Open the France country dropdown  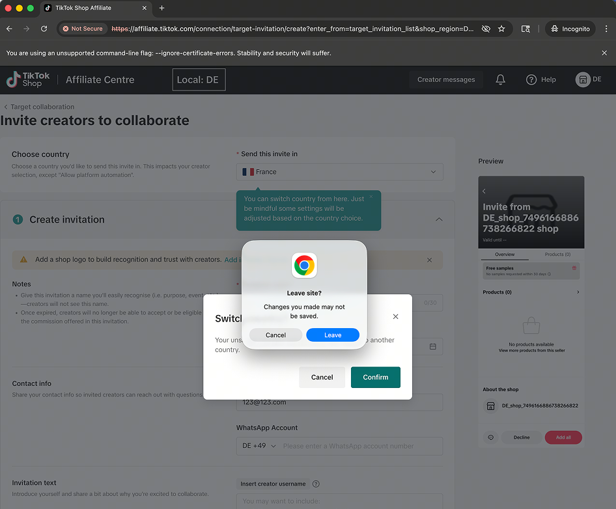pyautogui.click(x=340, y=172)
